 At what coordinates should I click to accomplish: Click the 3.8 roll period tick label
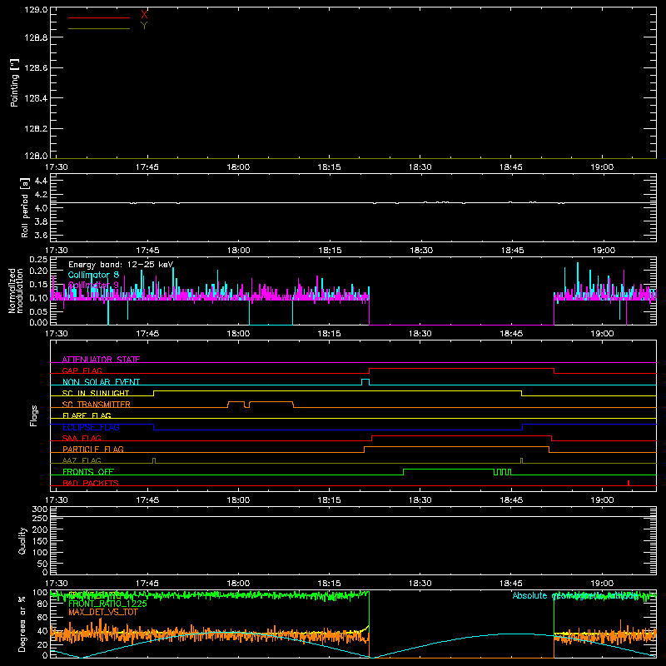coord(41,221)
